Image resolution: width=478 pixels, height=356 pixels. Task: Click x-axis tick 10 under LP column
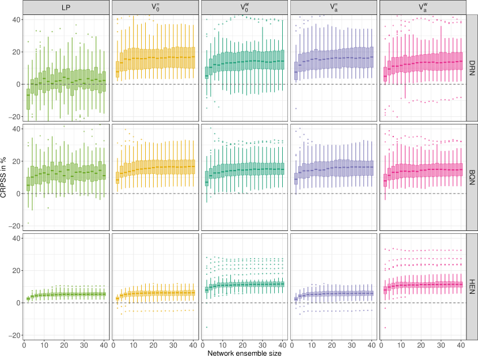(x=44, y=345)
